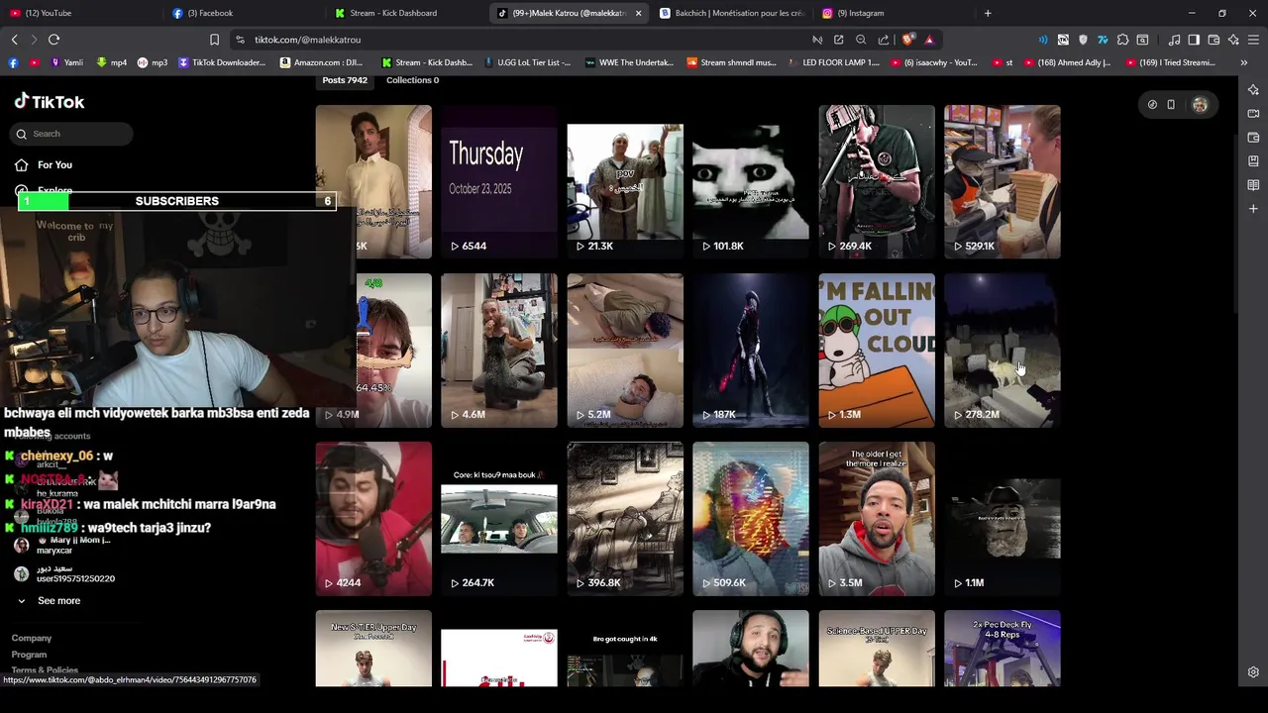Viewport: 1268px width, 713px height.
Task: Click the Program footer link
Action: (29, 655)
